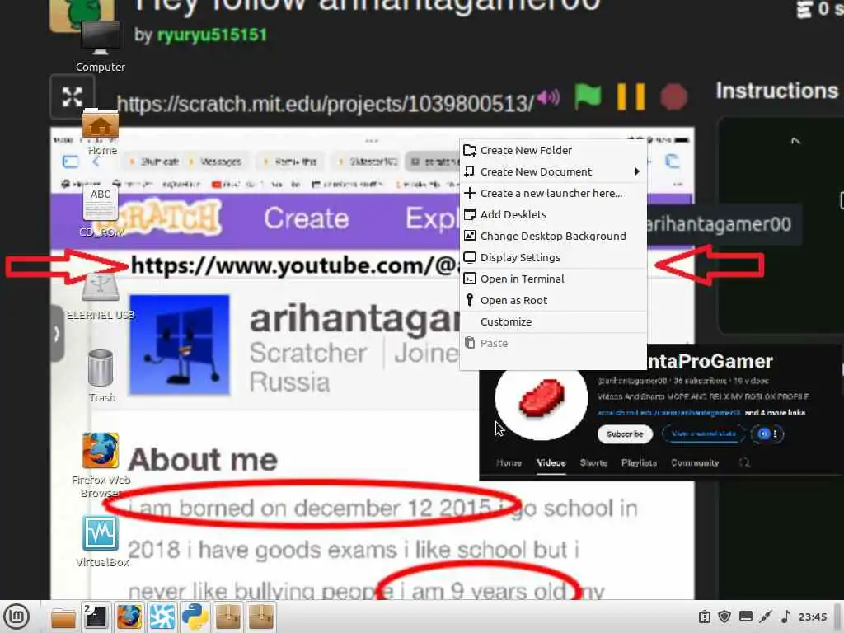The height and width of the screenshot is (633, 844).
Task: Choose Create New Folder
Action: (x=553, y=150)
